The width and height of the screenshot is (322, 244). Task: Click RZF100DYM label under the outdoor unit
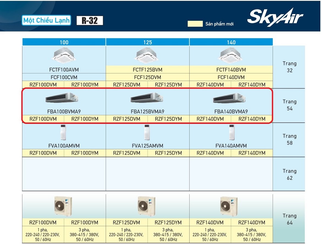[85, 223]
